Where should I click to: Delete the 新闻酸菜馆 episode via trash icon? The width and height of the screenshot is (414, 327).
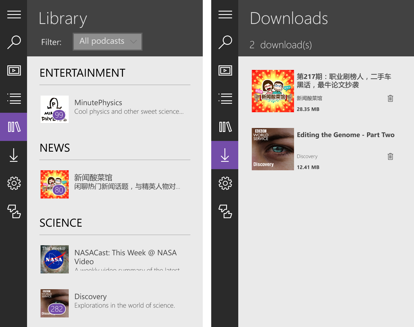click(390, 98)
